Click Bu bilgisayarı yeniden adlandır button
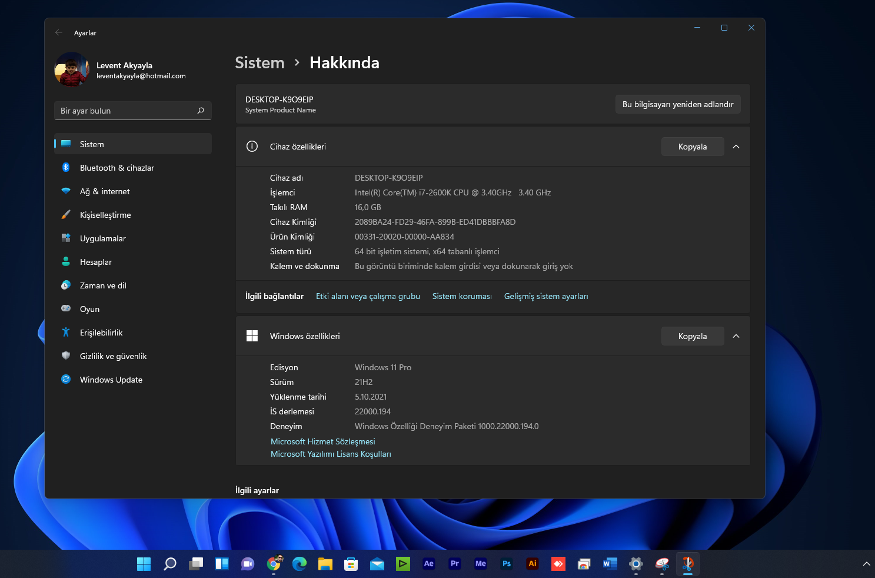The width and height of the screenshot is (875, 578). 678,104
